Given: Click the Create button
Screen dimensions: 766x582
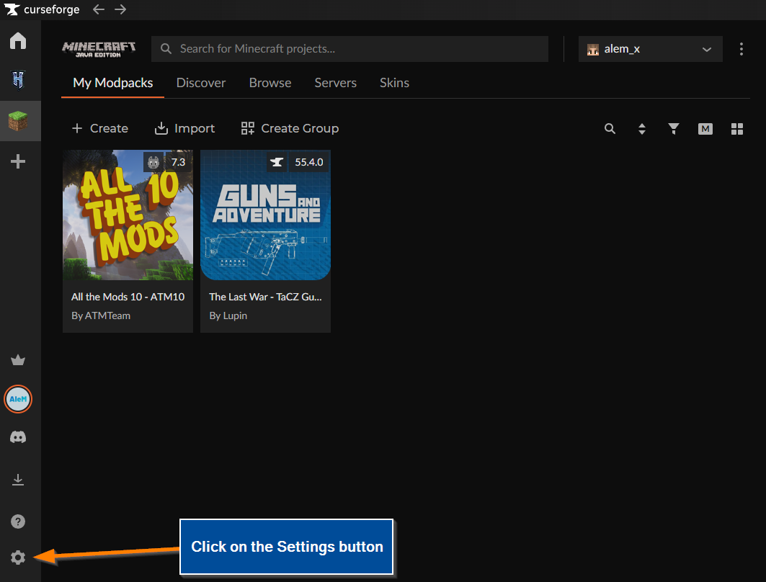Looking at the screenshot, I should pos(100,128).
